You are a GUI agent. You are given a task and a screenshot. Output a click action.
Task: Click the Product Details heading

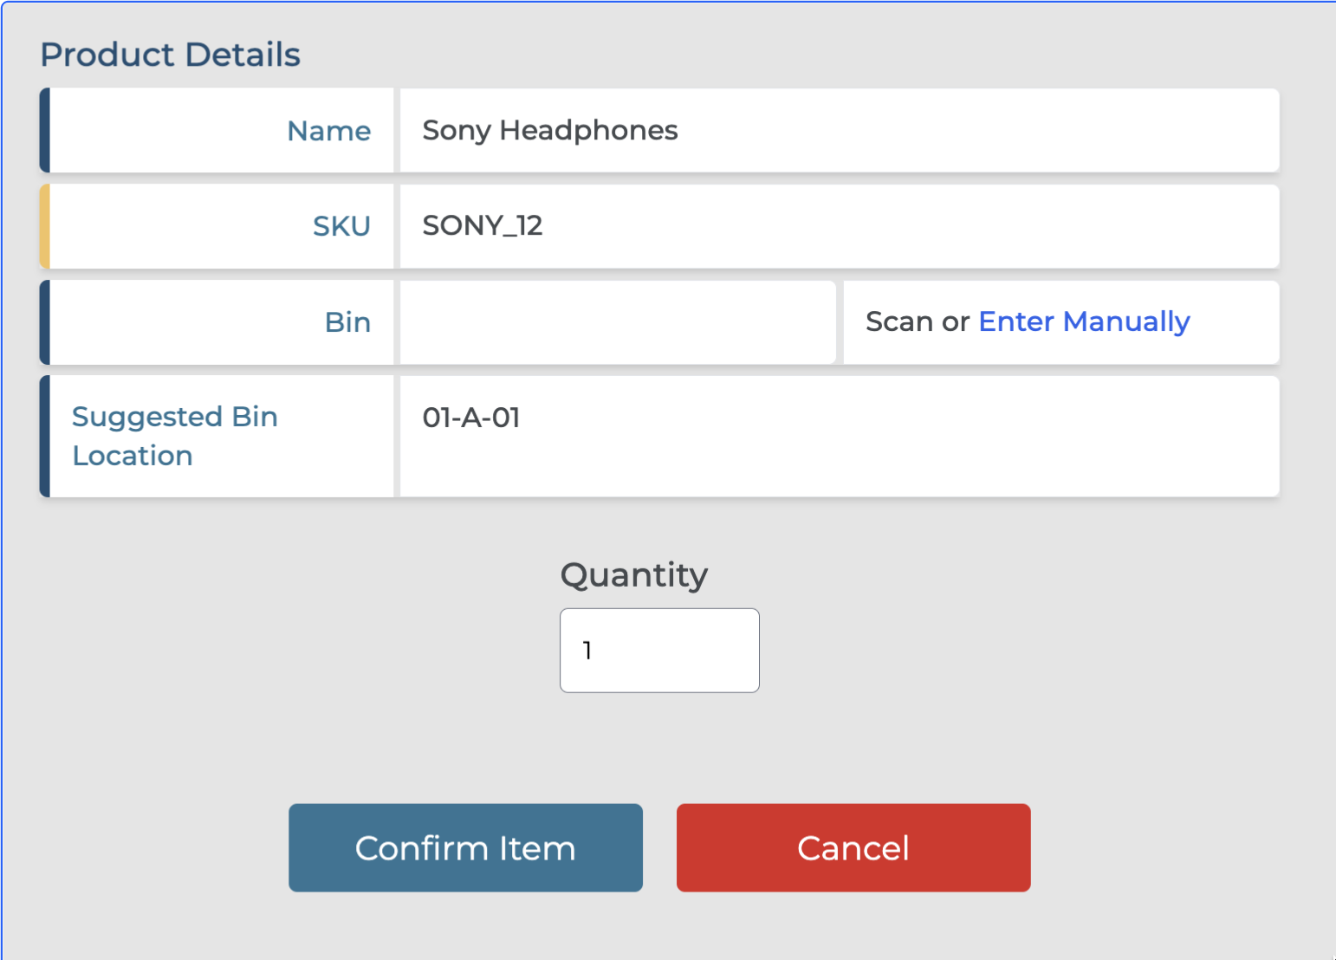pyautogui.click(x=170, y=55)
